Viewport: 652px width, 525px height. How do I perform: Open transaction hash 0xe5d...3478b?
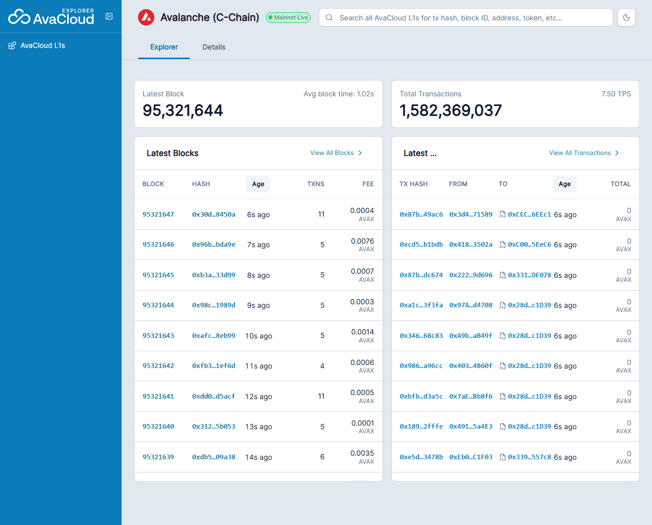tap(421, 457)
